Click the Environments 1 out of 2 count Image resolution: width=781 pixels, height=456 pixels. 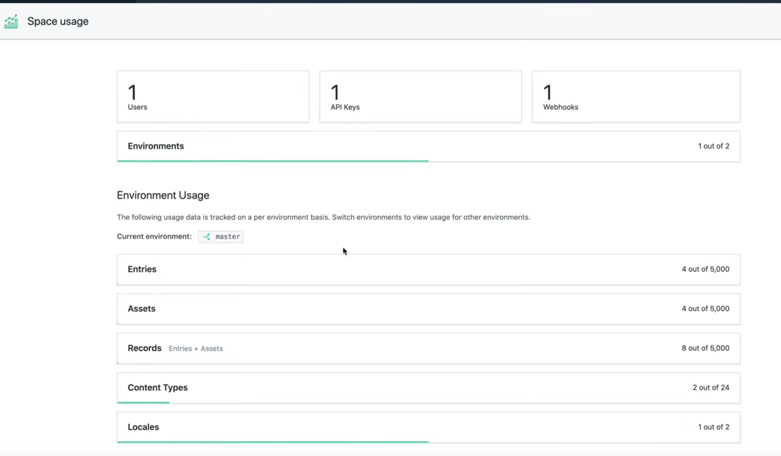point(714,146)
